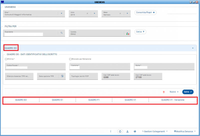This screenshot has width=200, height=136.
Task: Open the Mese dropdown arrow
Action: pos(127,13)
